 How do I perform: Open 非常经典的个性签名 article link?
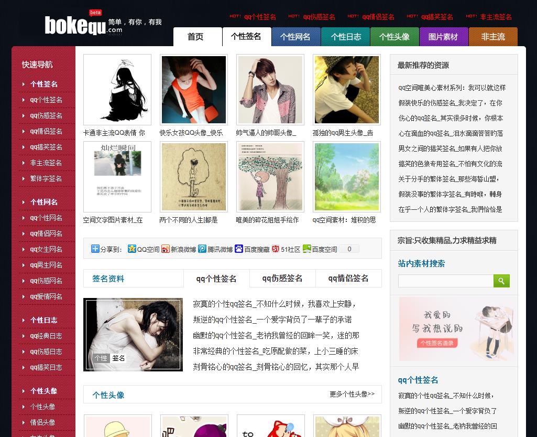click(276, 351)
